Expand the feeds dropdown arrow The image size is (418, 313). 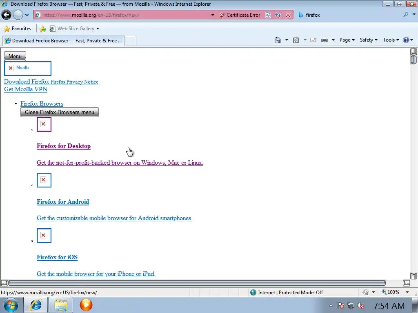(x=305, y=40)
